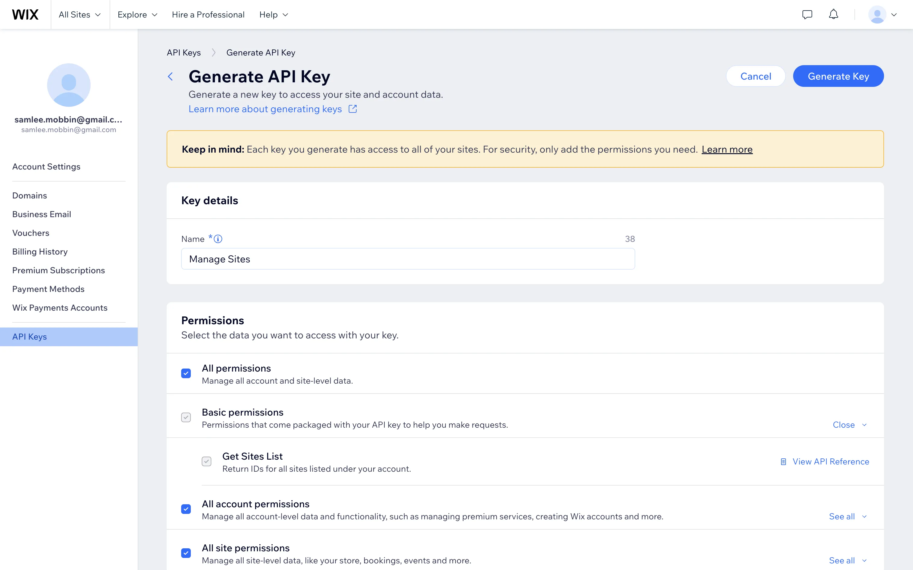This screenshot has width=913, height=570.
Task: Open the notifications bell
Action: [x=833, y=14]
